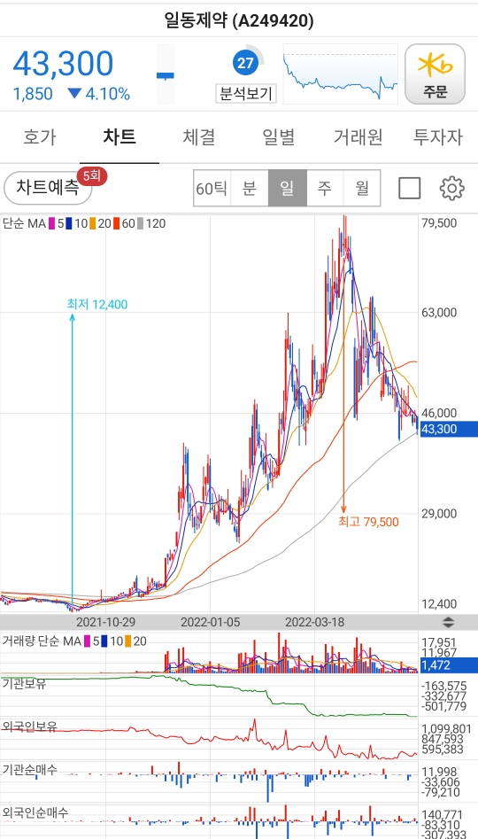This screenshot has height=839, width=478.
Task: Tap the current price 43,300 header
Action: point(63,64)
